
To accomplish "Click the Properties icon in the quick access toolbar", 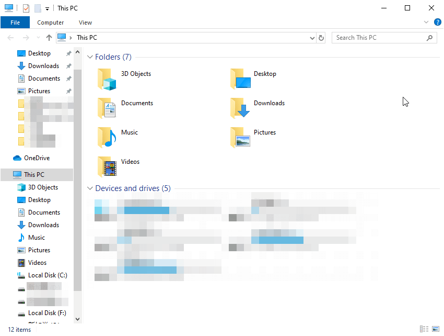I will (26, 8).
